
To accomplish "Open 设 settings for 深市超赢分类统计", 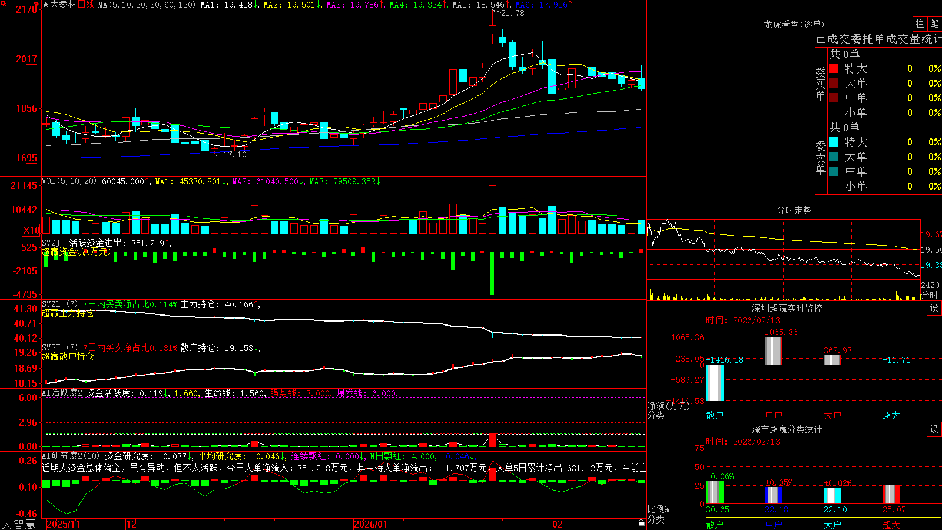I will coord(934,429).
